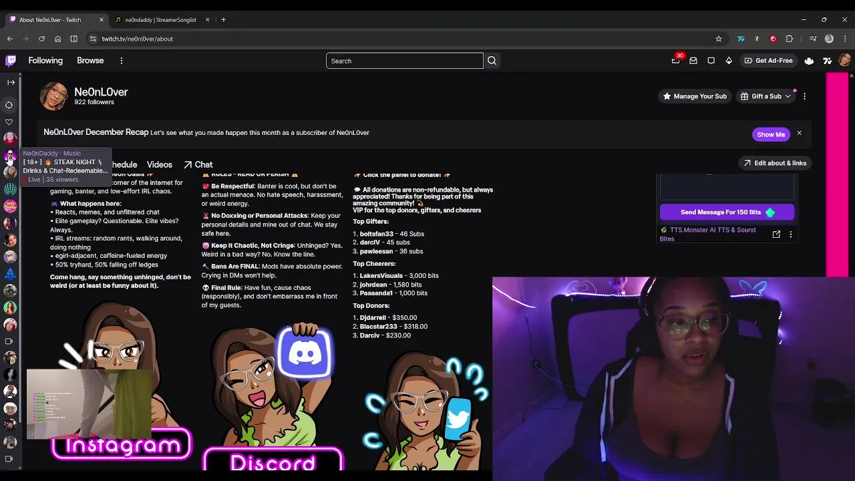Open the Twitter panel image

[x=425, y=411]
